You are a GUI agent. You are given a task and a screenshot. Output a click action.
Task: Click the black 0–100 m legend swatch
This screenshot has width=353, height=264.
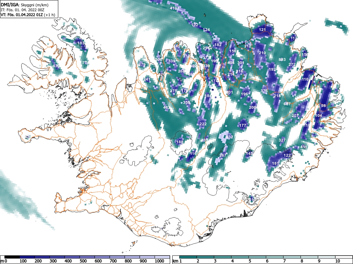tap(12, 257)
